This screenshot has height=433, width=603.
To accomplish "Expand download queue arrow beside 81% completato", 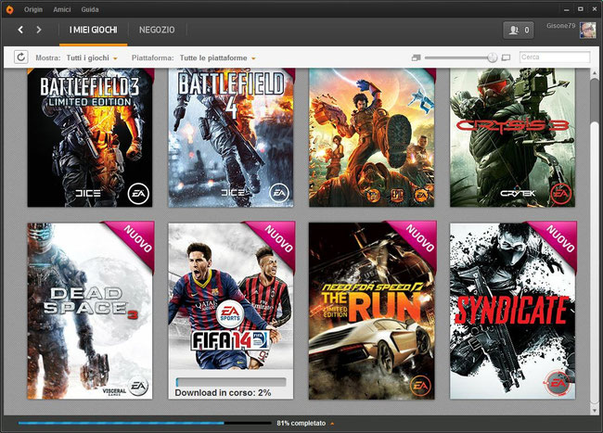I will 332,424.
